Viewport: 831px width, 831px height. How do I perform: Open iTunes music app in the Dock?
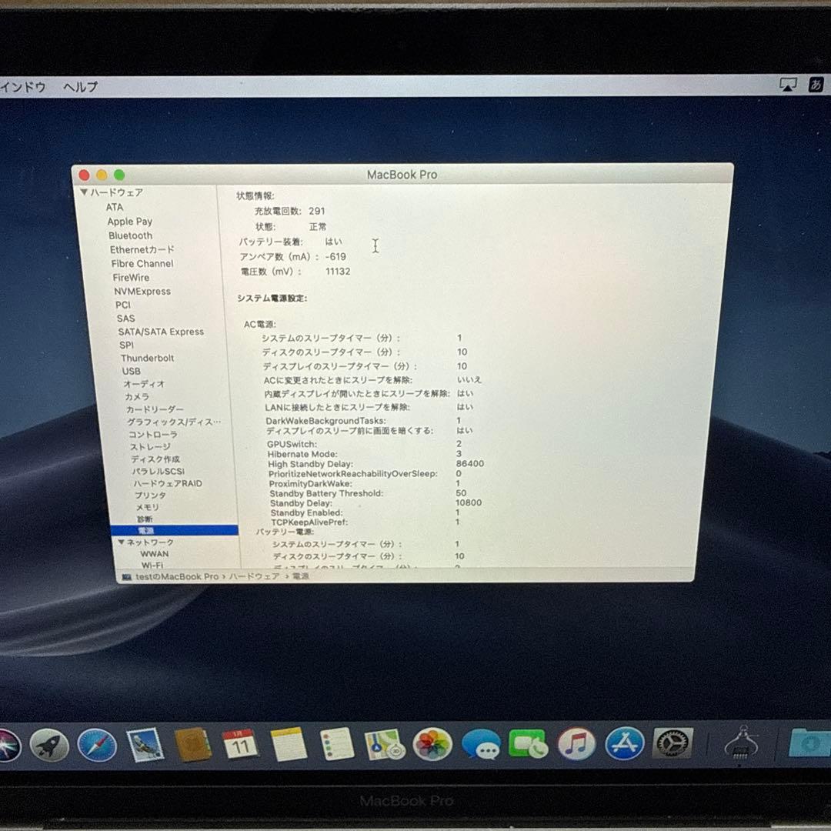(x=576, y=745)
